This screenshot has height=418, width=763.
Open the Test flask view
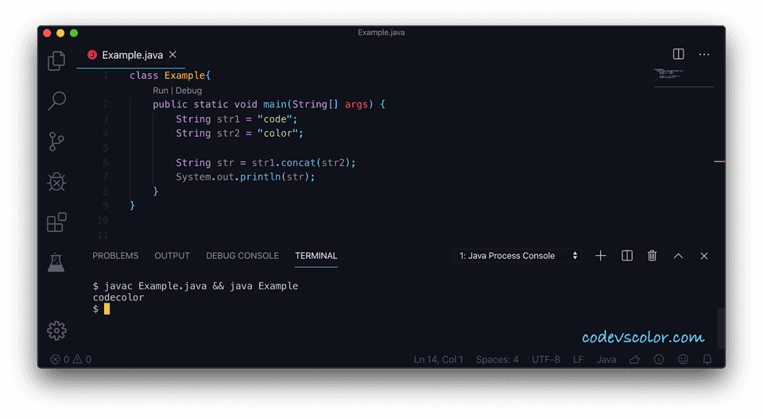pyautogui.click(x=56, y=262)
